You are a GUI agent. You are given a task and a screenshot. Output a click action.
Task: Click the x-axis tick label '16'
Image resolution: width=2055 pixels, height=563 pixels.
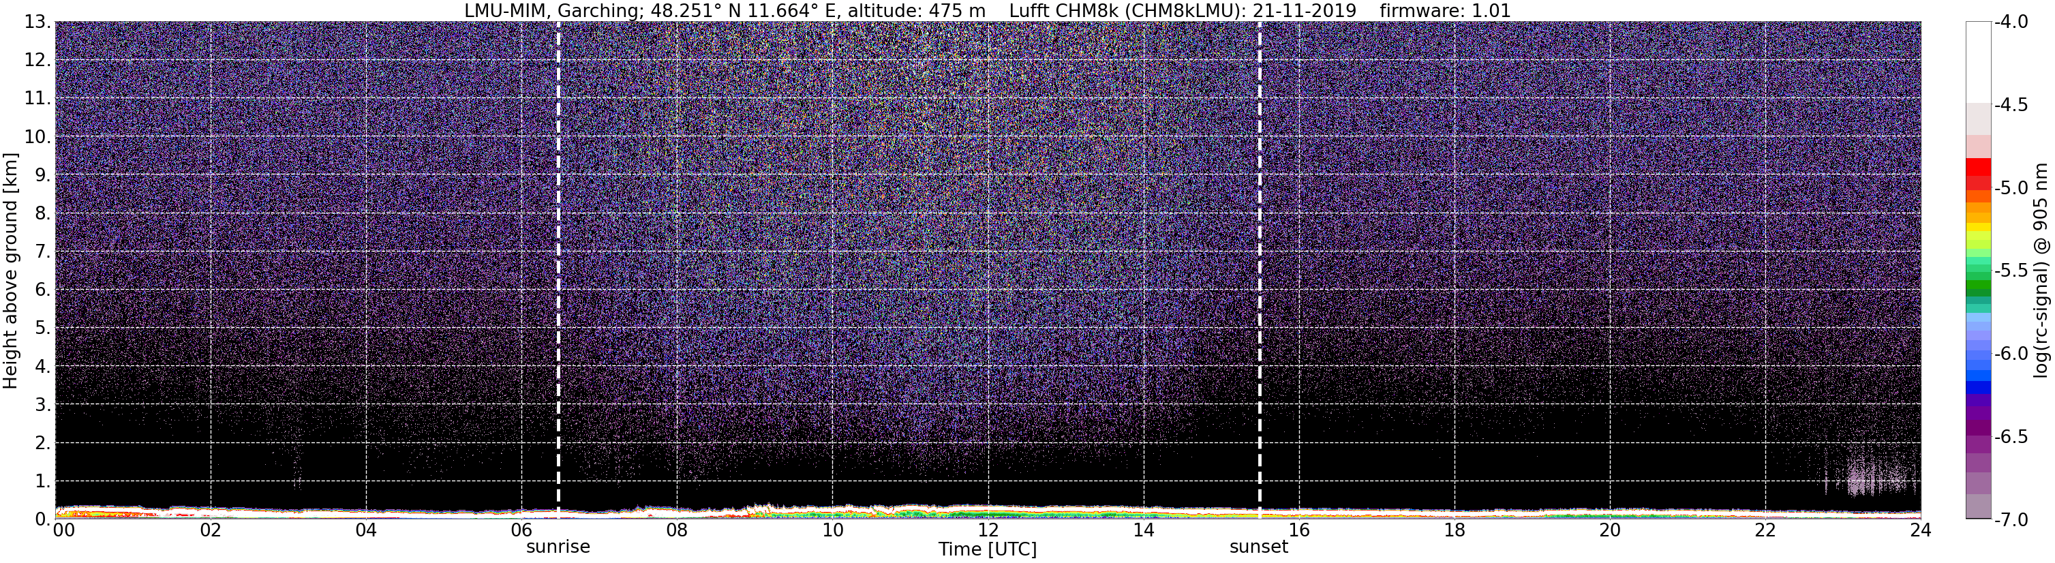point(1300,530)
